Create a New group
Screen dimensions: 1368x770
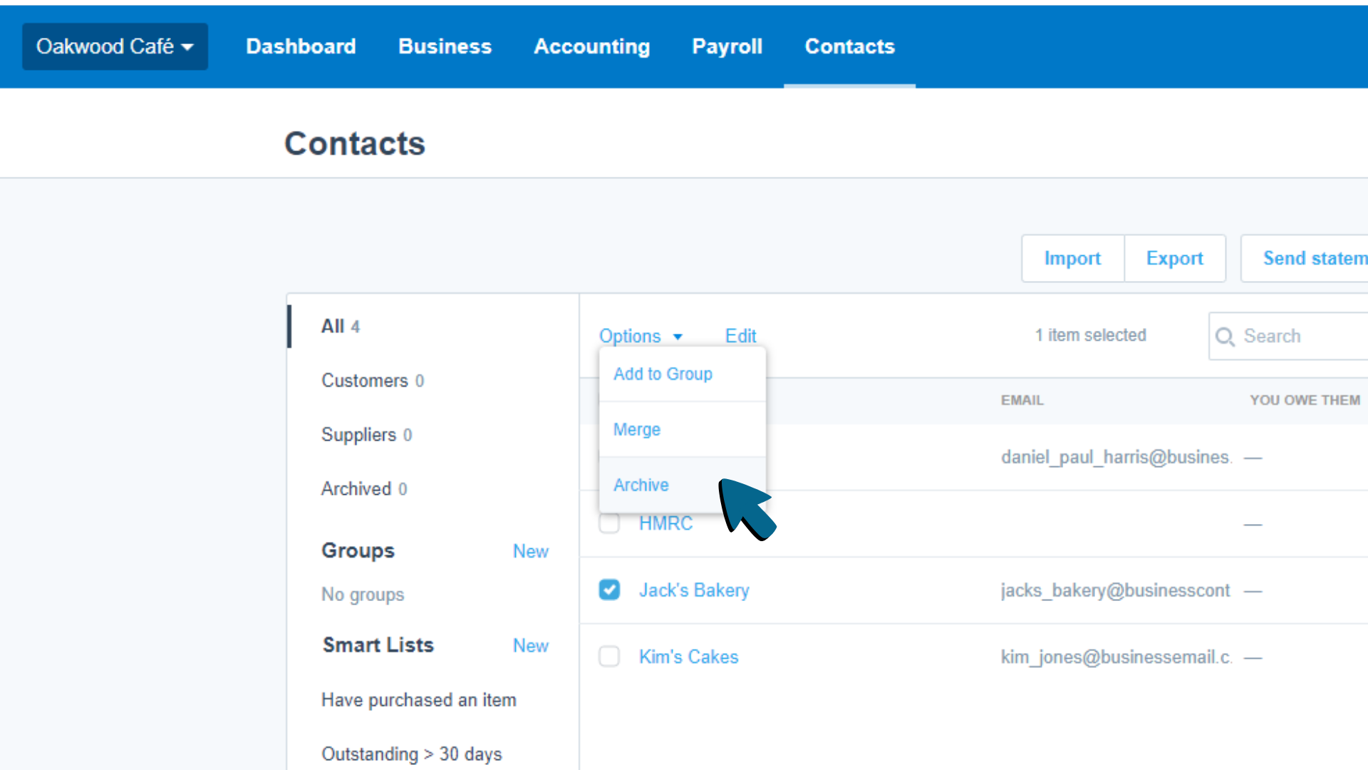[x=530, y=550]
